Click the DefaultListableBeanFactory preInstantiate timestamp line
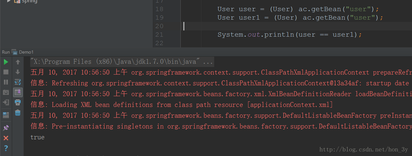 221,116
